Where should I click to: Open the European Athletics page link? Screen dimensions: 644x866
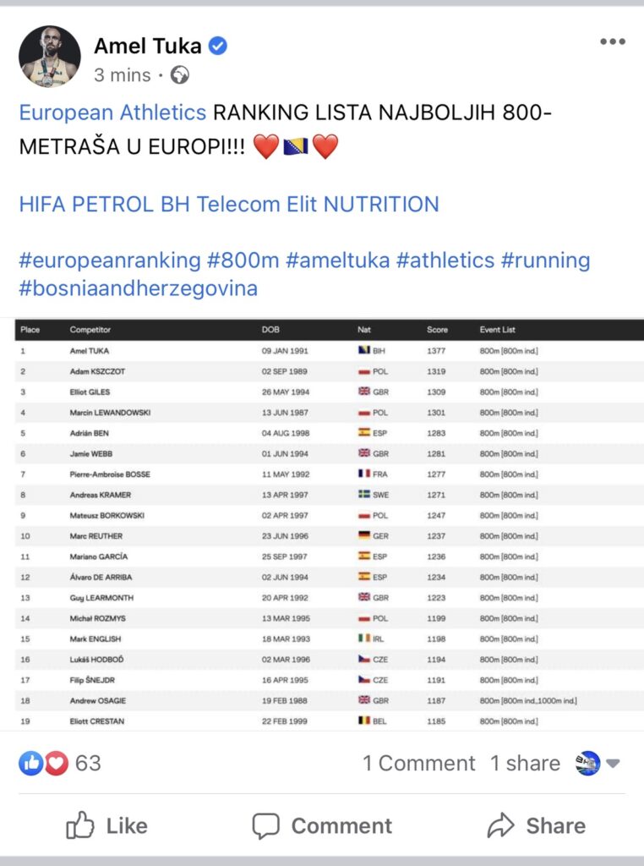click(x=112, y=112)
